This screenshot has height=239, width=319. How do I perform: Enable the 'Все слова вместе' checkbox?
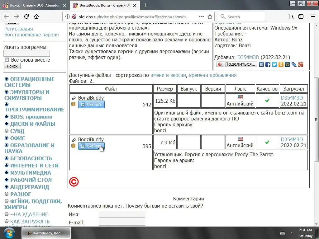[x=7, y=59]
